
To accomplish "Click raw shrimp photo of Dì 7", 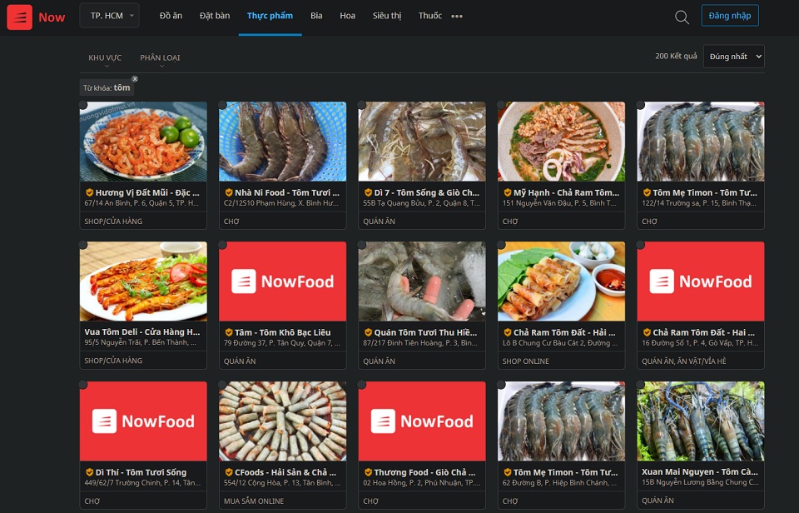I will [x=422, y=142].
